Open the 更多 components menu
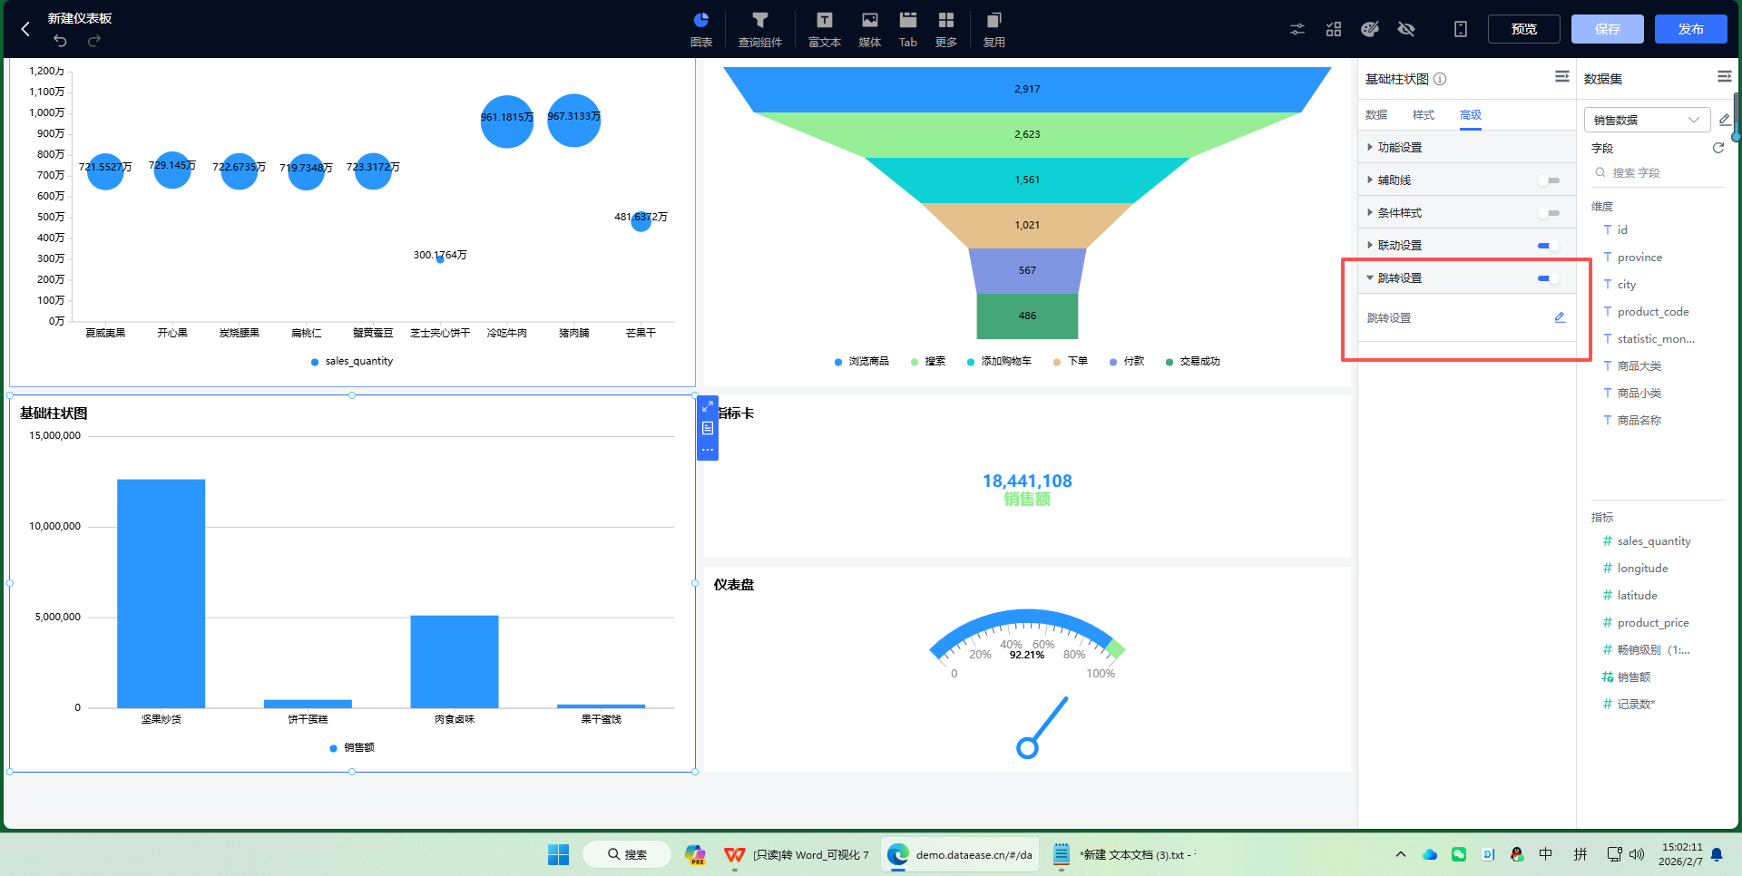The image size is (1742, 876). coord(946,29)
